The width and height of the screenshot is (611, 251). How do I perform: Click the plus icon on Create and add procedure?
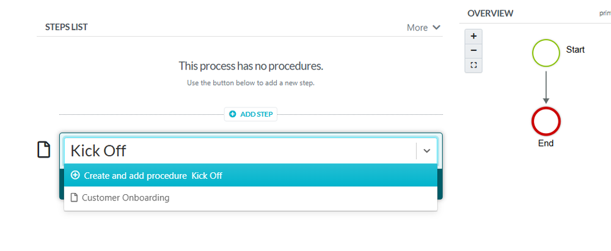[x=75, y=175]
